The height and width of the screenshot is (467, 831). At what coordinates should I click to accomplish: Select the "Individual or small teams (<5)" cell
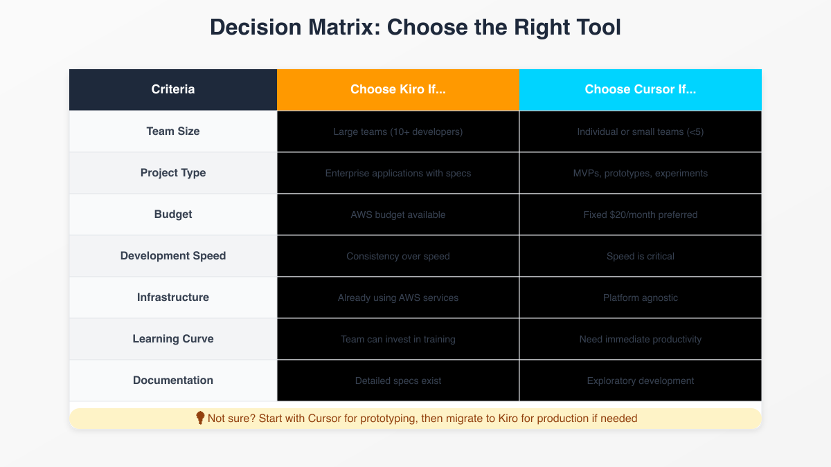point(641,131)
